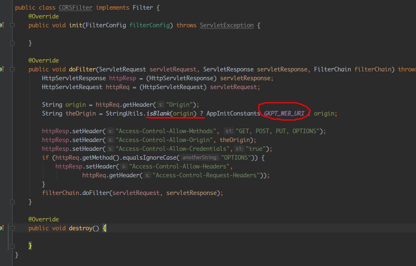Click the httpResp variable in its declaration line
This screenshot has width=416, height=266.
122,78
